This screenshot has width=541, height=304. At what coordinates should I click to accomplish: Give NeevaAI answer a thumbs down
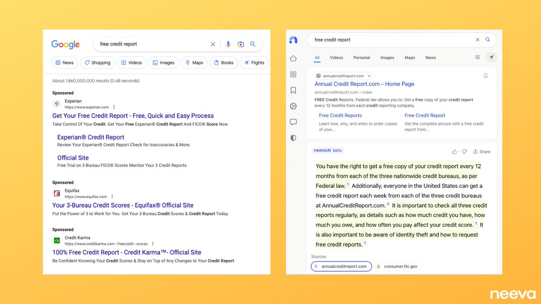(x=464, y=152)
